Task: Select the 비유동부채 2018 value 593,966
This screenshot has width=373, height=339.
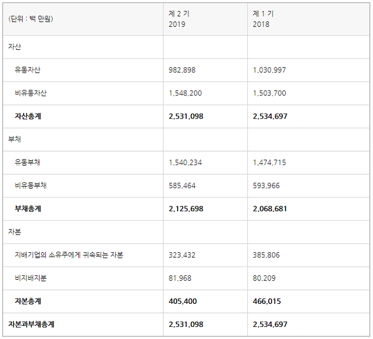Action: click(x=266, y=185)
